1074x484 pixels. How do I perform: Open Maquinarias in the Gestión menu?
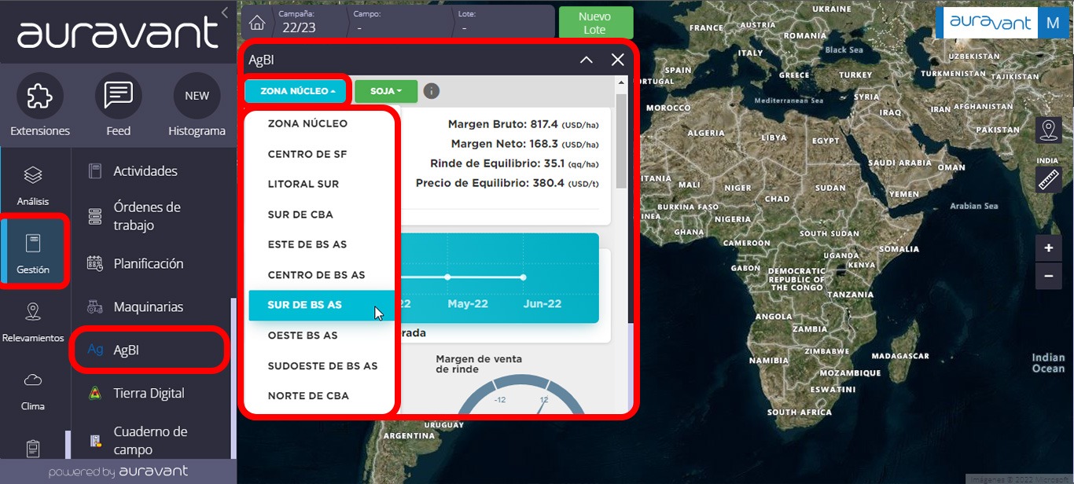(x=149, y=306)
